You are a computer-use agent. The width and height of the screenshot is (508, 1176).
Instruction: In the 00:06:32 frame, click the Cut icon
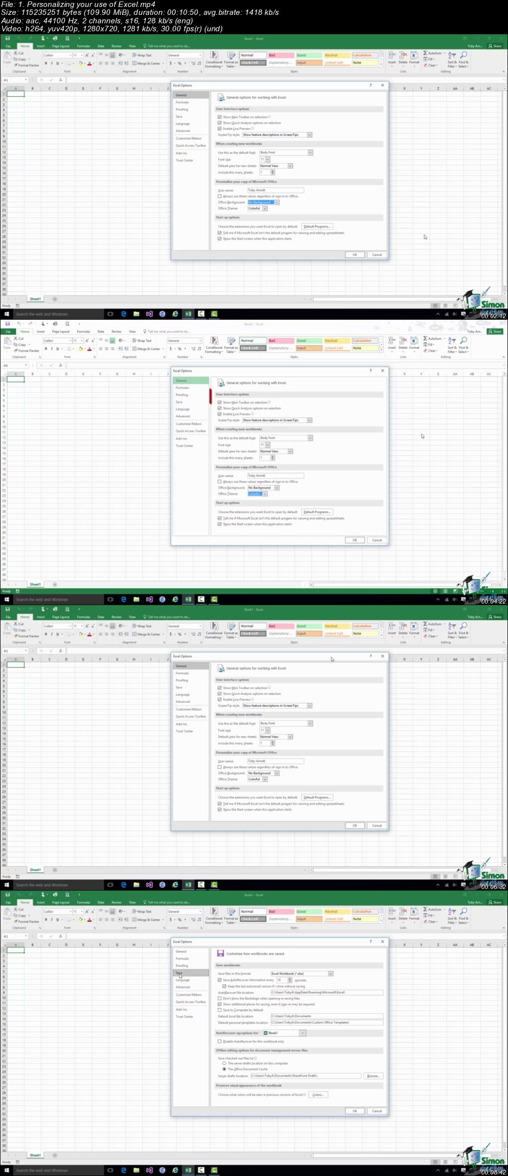point(16,624)
